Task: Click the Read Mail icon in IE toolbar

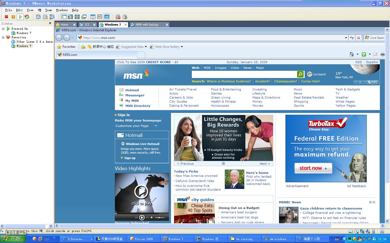Action: coord(375,54)
